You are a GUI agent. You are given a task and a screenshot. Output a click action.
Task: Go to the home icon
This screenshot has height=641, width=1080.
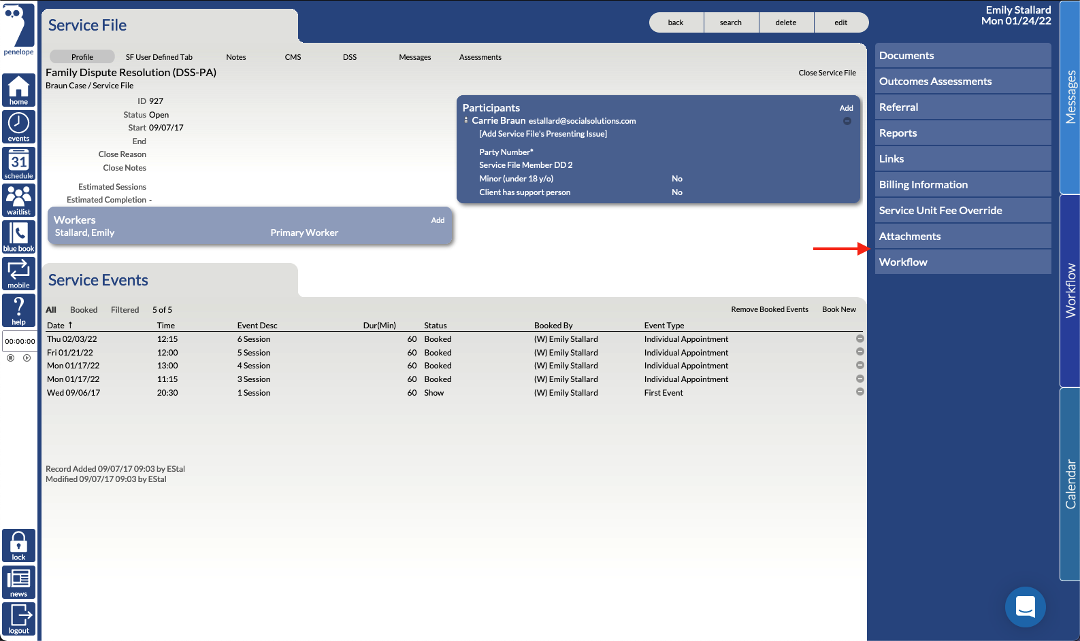[18, 90]
